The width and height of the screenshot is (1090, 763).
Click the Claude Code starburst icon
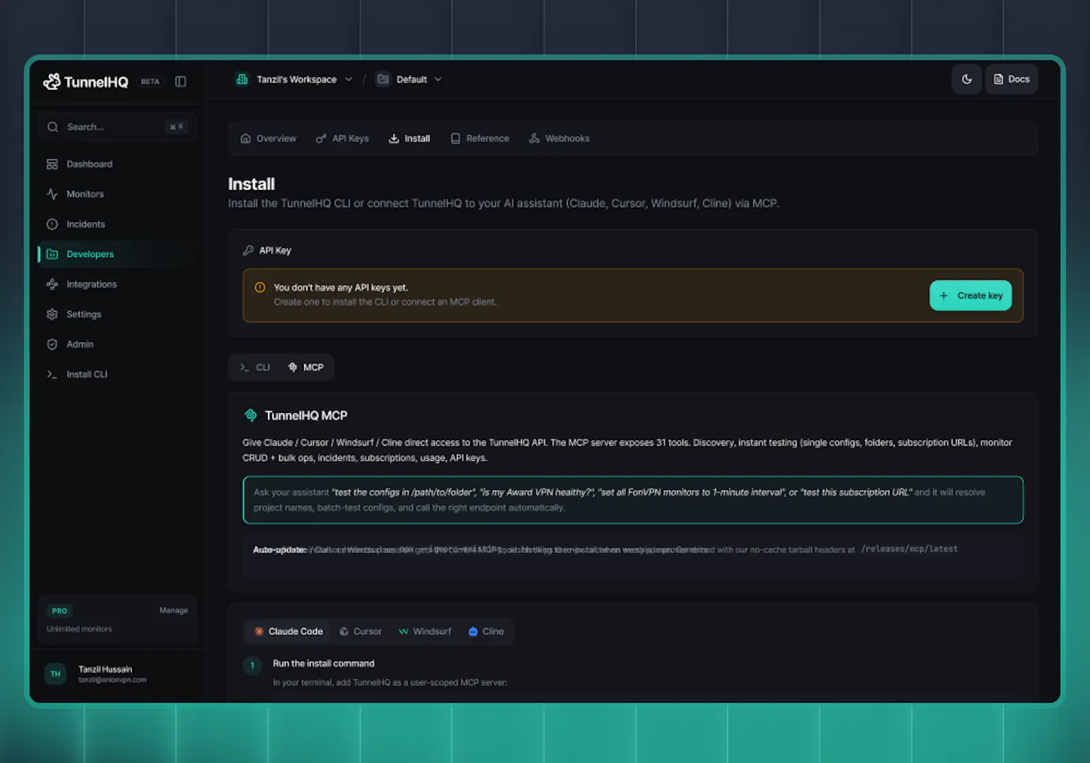click(x=259, y=632)
